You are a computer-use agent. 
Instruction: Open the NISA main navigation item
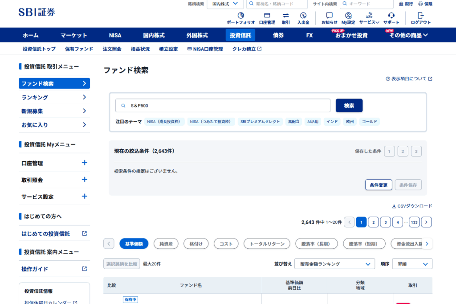tap(115, 35)
